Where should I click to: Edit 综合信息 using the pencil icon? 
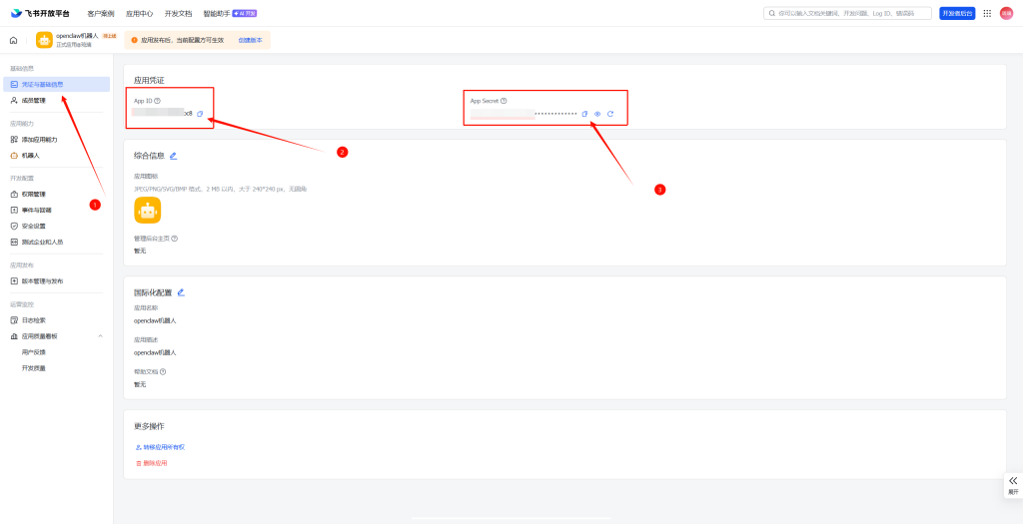click(173, 156)
